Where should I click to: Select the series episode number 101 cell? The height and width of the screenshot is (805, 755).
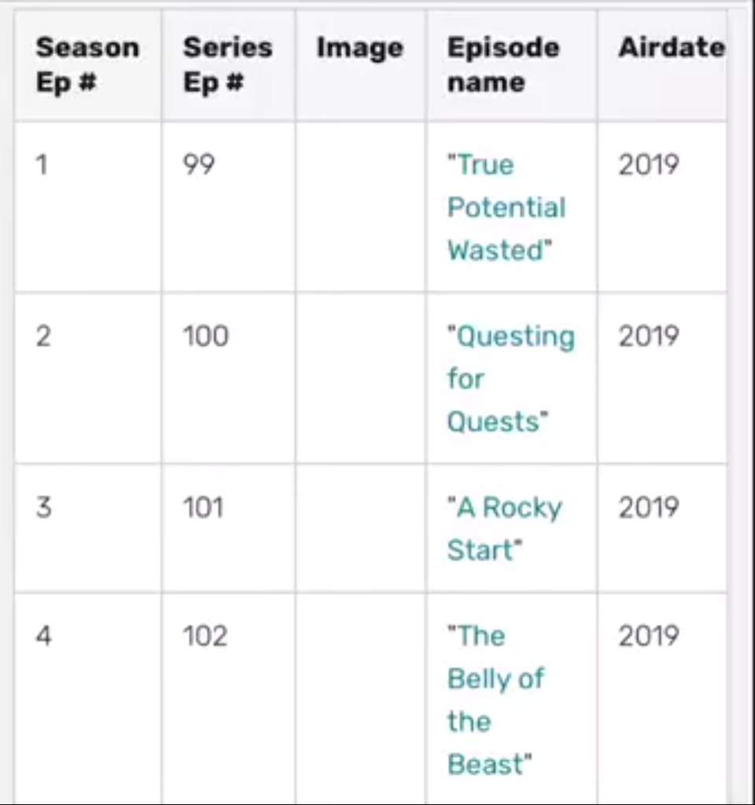click(x=228, y=528)
